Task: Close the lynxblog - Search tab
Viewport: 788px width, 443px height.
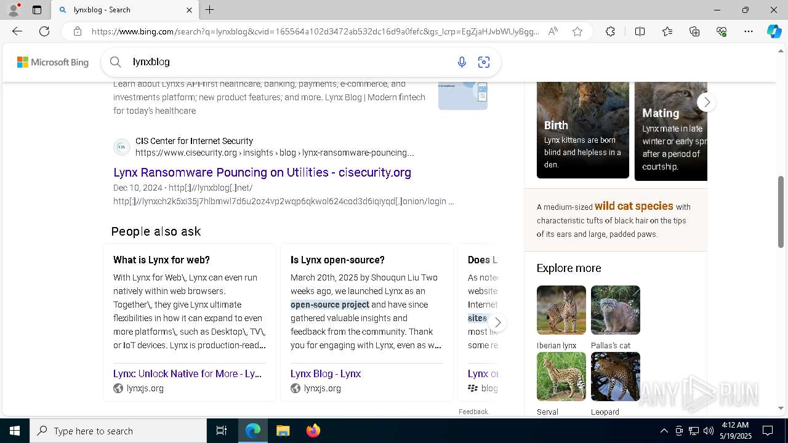Action: click(189, 10)
